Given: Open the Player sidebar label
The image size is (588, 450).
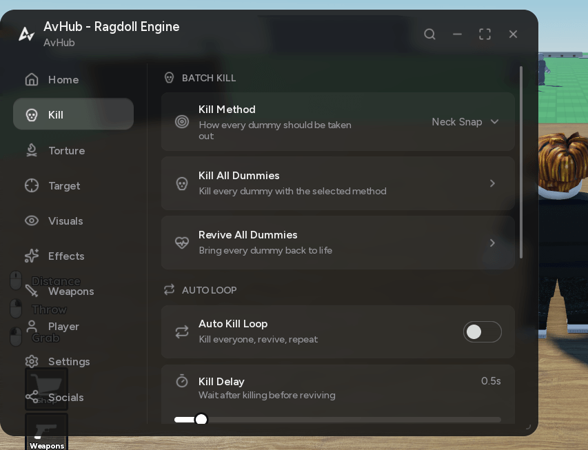Looking at the screenshot, I should point(63,327).
